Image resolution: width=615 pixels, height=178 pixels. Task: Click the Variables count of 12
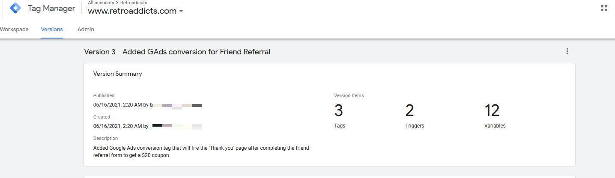click(492, 111)
